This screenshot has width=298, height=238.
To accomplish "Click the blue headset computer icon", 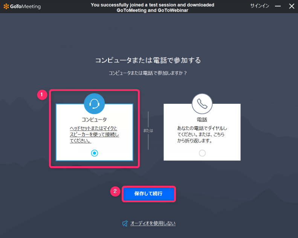I will click(94, 104).
